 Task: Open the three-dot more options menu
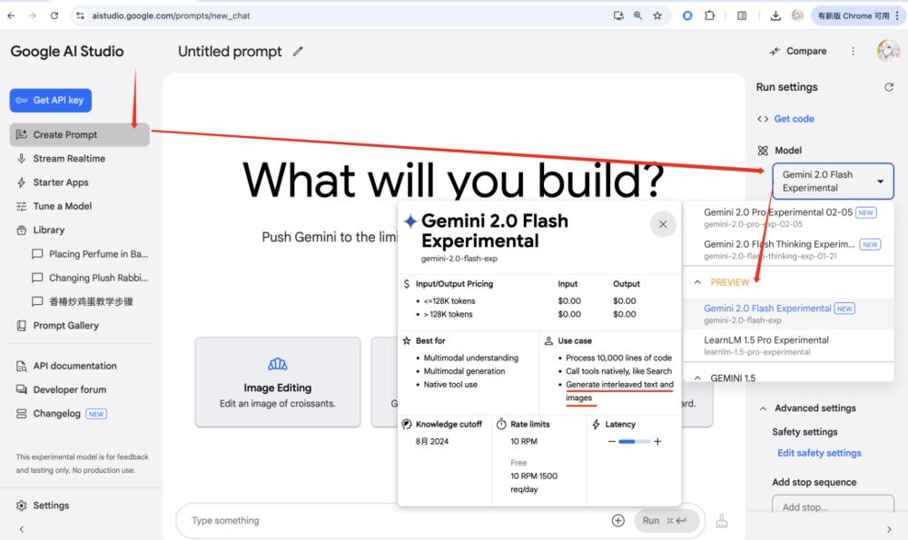[x=854, y=52]
